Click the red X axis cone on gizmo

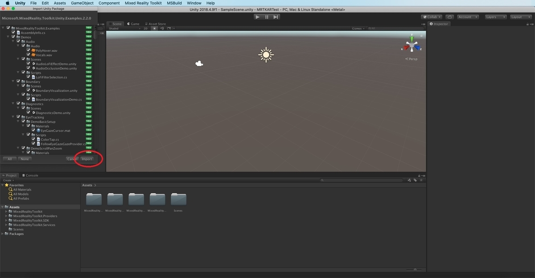406,48
